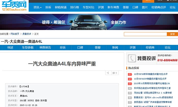Switch to the 调查报告 tab

pyautogui.click(x=45, y=47)
